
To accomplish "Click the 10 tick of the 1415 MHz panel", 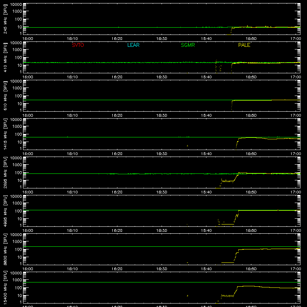I will tap(20, 142).
